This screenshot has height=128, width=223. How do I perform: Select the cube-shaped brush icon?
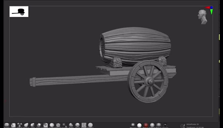click(58, 125)
